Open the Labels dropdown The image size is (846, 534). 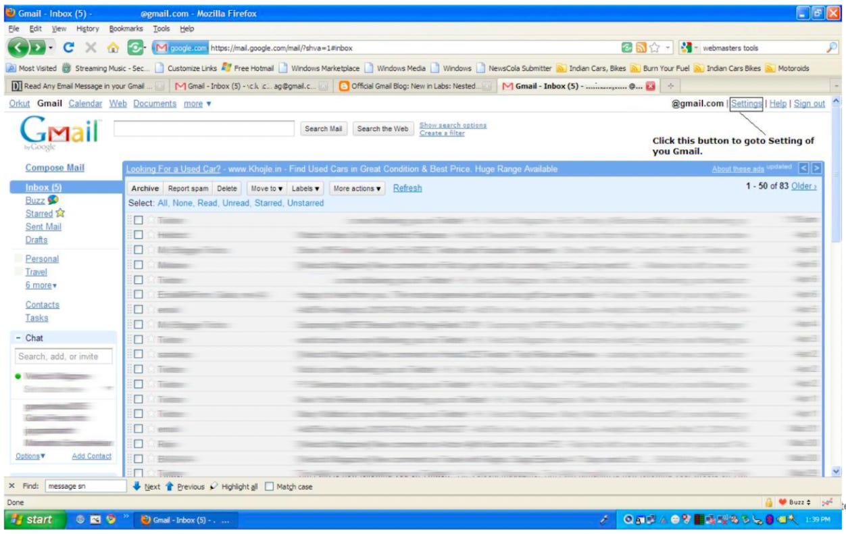306,189
